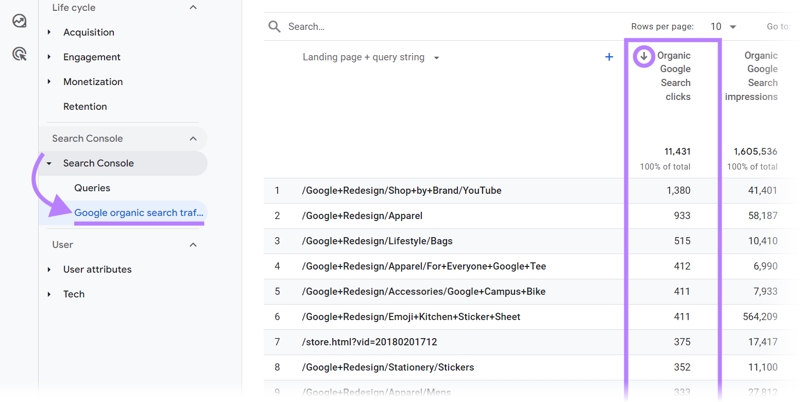Expand the Tech menu
Screen dimensions: 802x402
(x=49, y=294)
